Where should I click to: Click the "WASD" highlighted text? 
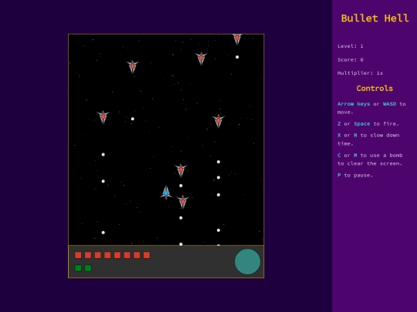pyautogui.click(x=389, y=104)
